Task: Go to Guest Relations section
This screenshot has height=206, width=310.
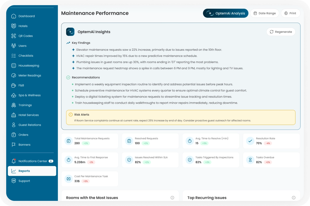Action: 30,125
